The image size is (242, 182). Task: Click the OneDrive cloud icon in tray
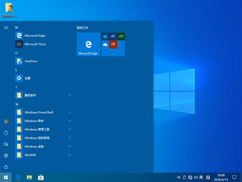pos(178,177)
